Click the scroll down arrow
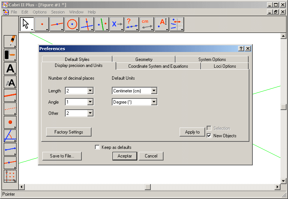The width and height of the screenshot is (288, 199). (283, 181)
